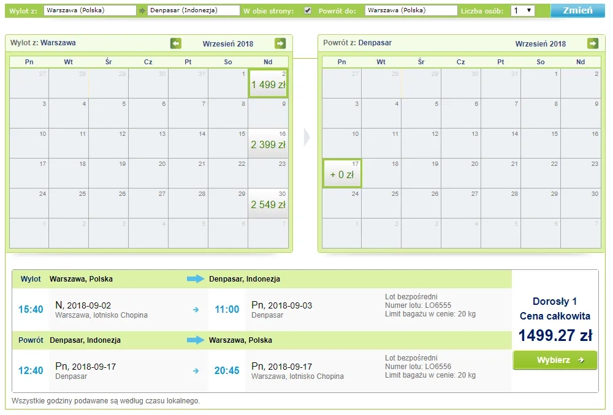Click the swap icon between origin and destination
This screenshot has height=415, width=613.
tap(142, 11)
